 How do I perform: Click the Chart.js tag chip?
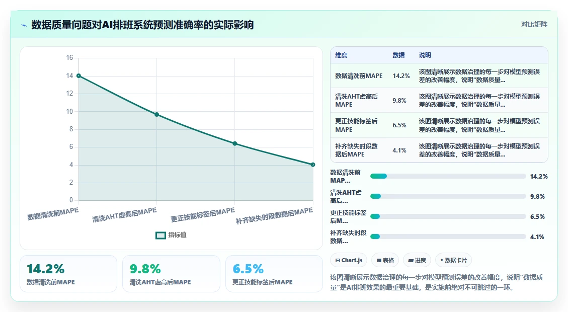click(x=349, y=260)
